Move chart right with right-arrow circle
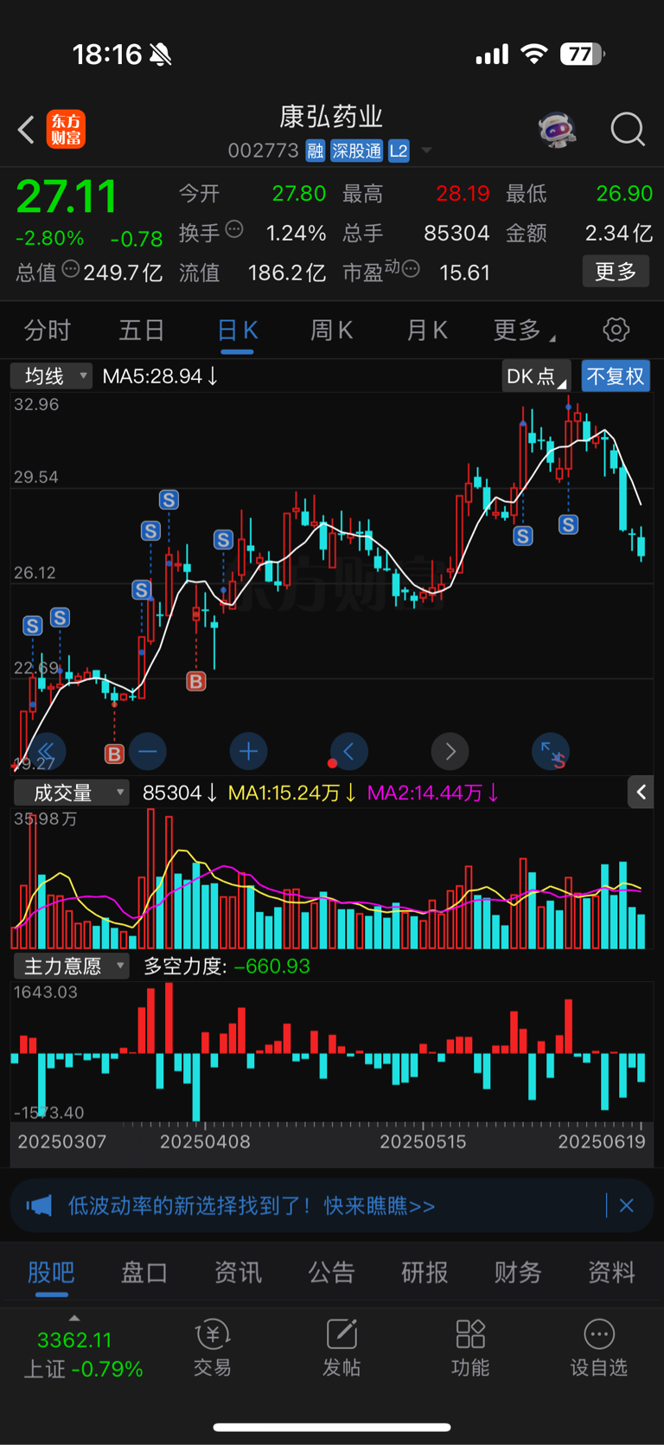Screen dimensions: 664x1445 [450, 751]
